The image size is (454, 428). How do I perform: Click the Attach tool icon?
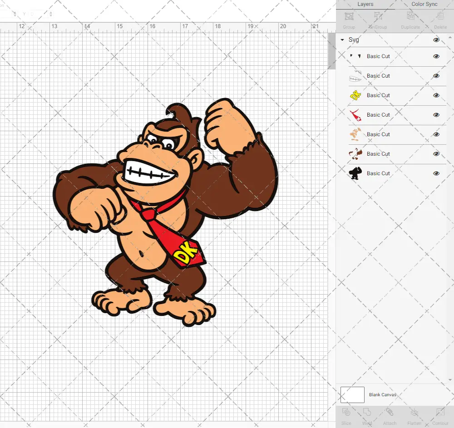tap(390, 412)
